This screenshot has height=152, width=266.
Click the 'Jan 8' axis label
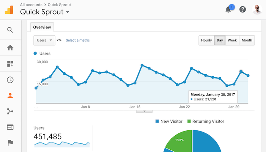tap(85, 107)
